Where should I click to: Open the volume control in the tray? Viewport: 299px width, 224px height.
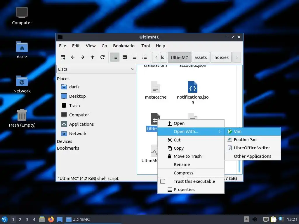pyautogui.click(x=255, y=219)
